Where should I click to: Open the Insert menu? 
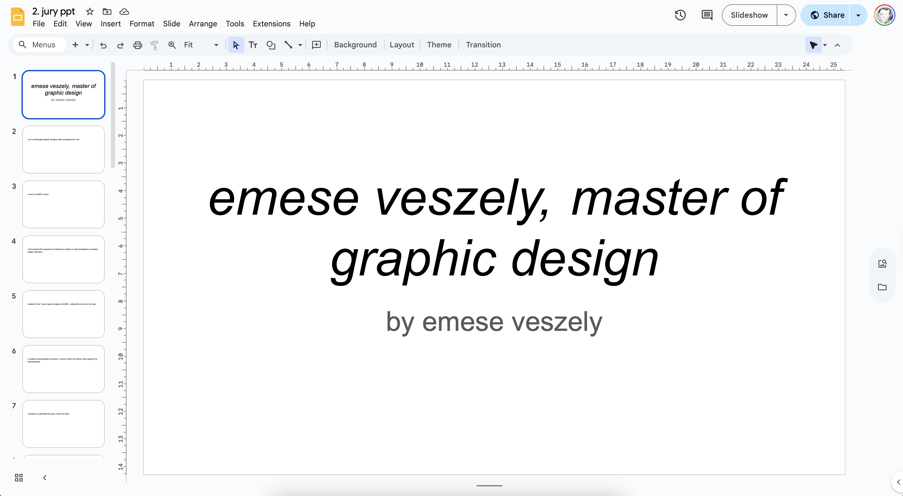point(110,24)
